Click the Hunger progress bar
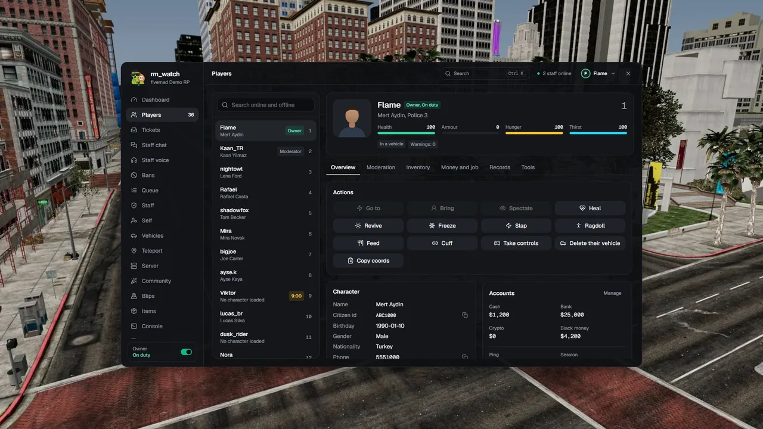Viewport: 763px width, 429px height. 534,133
